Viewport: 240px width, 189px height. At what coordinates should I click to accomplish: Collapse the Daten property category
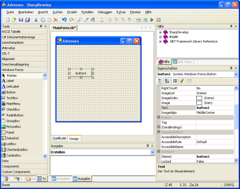[x=158, y=117]
